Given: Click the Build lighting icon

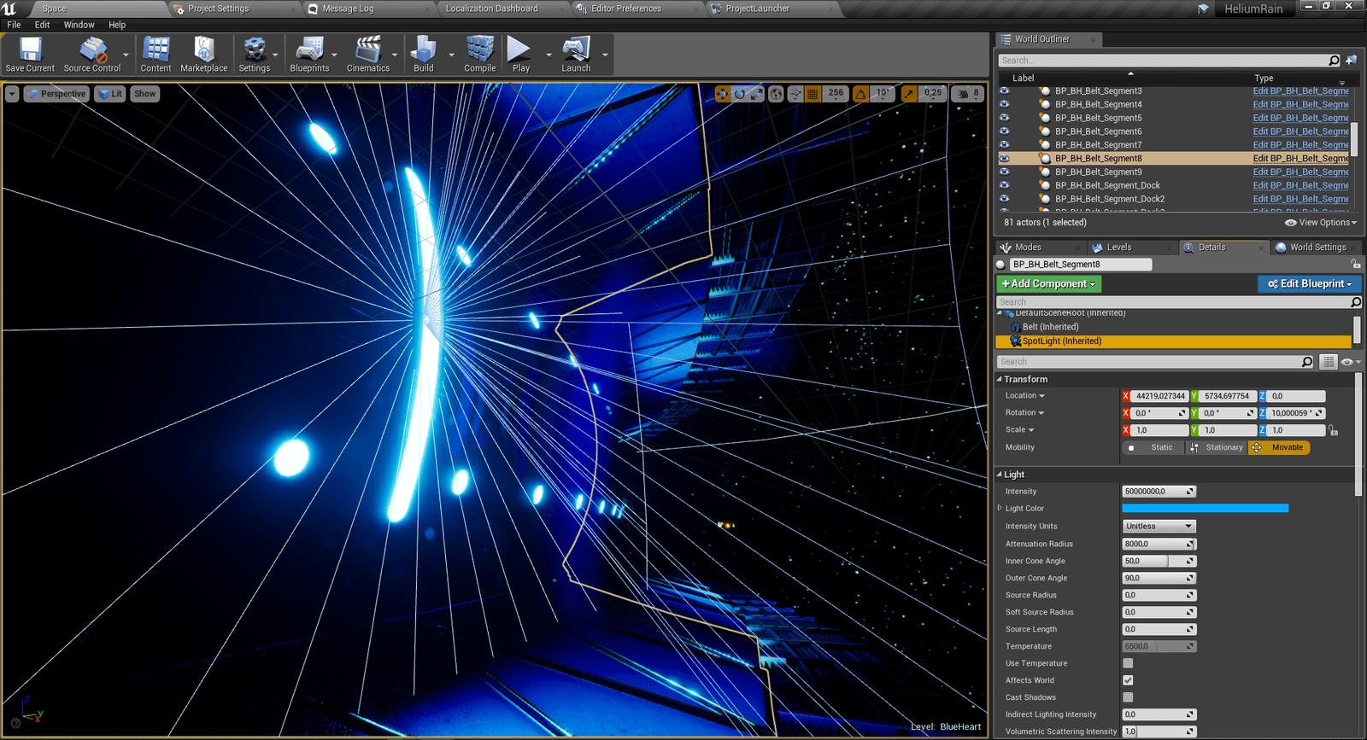Looking at the screenshot, I should click(424, 55).
